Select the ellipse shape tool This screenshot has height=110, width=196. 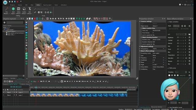click(26, 35)
